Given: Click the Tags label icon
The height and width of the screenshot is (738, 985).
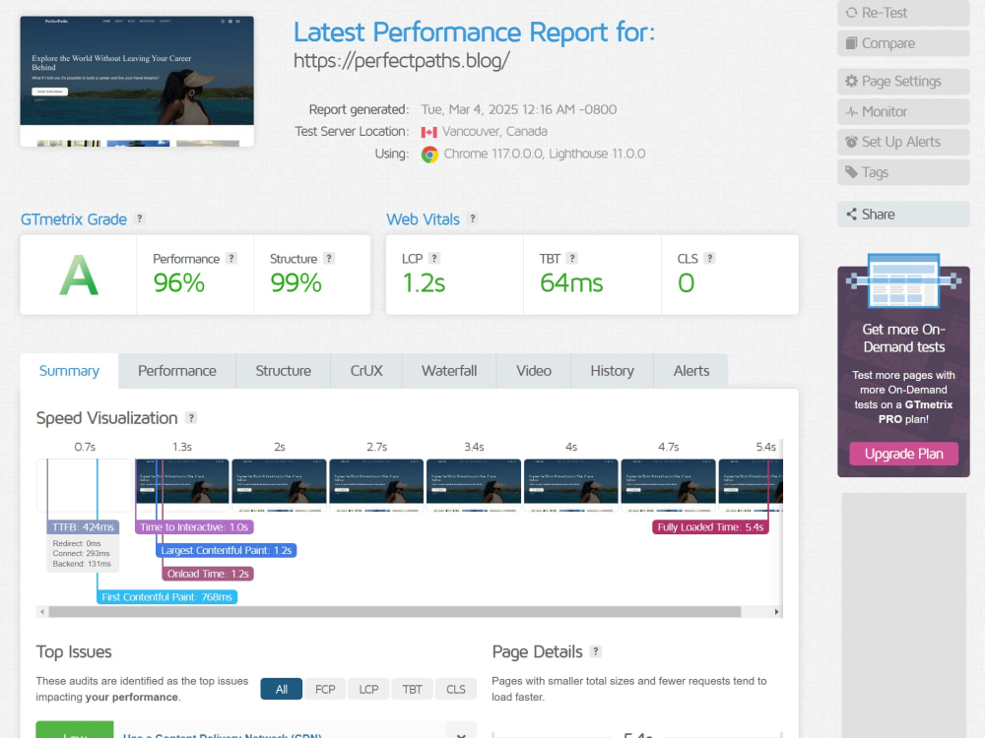Looking at the screenshot, I should tap(851, 172).
